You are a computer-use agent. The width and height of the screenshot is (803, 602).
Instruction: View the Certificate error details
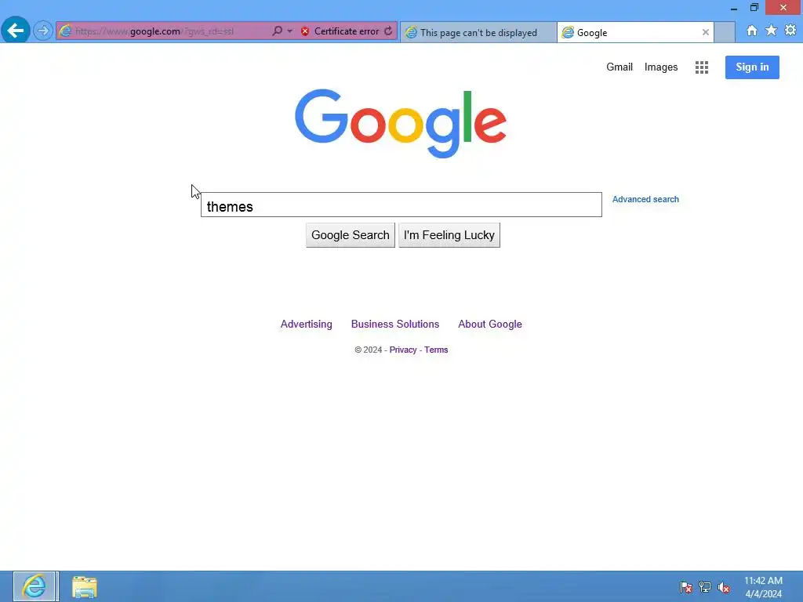346,31
